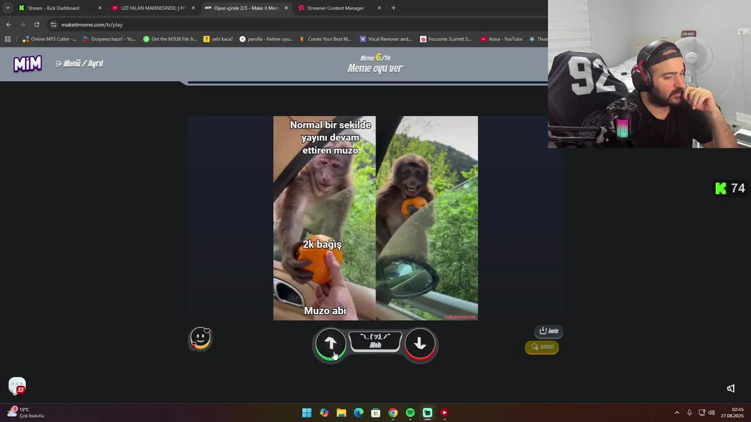
Task: Download the meme with İndir button
Action: (x=549, y=331)
